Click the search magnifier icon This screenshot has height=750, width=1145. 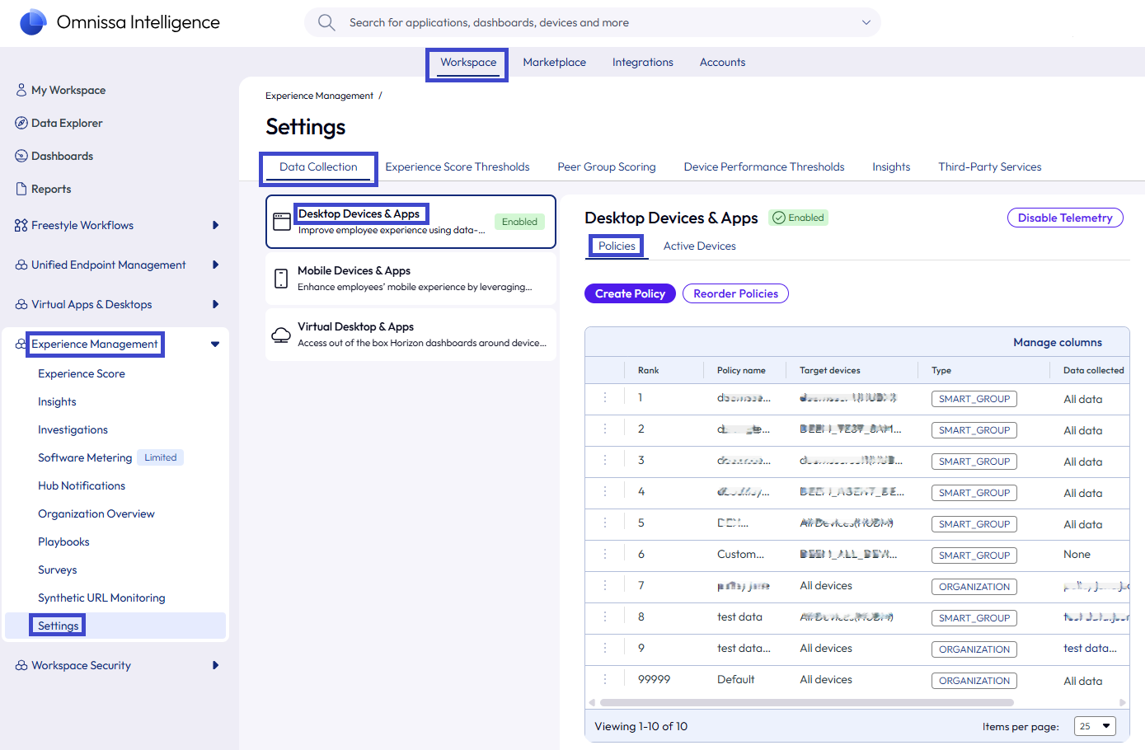pos(326,22)
